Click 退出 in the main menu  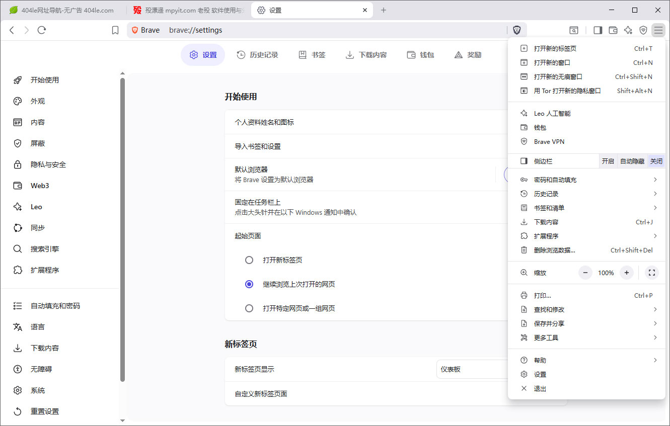coord(586,388)
